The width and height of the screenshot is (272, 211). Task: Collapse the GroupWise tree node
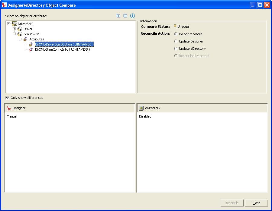[15, 34]
